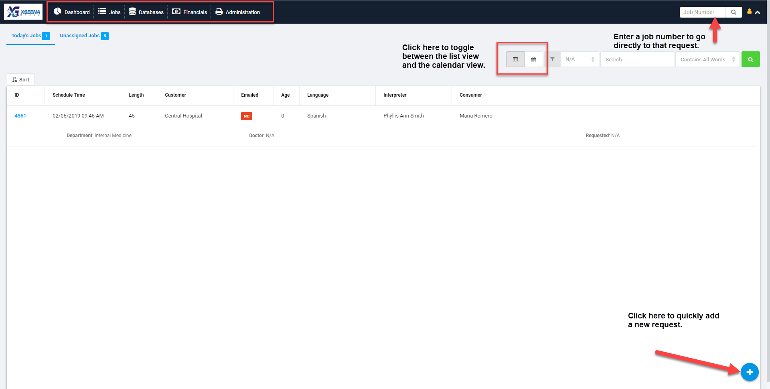Collapse the header using the chevron

[758, 12]
